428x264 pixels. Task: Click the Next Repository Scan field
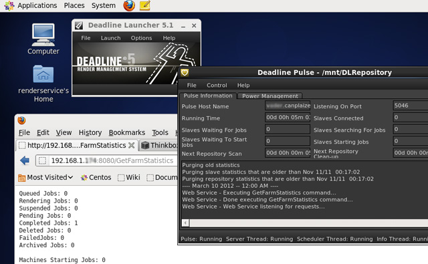click(x=288, y=153)
